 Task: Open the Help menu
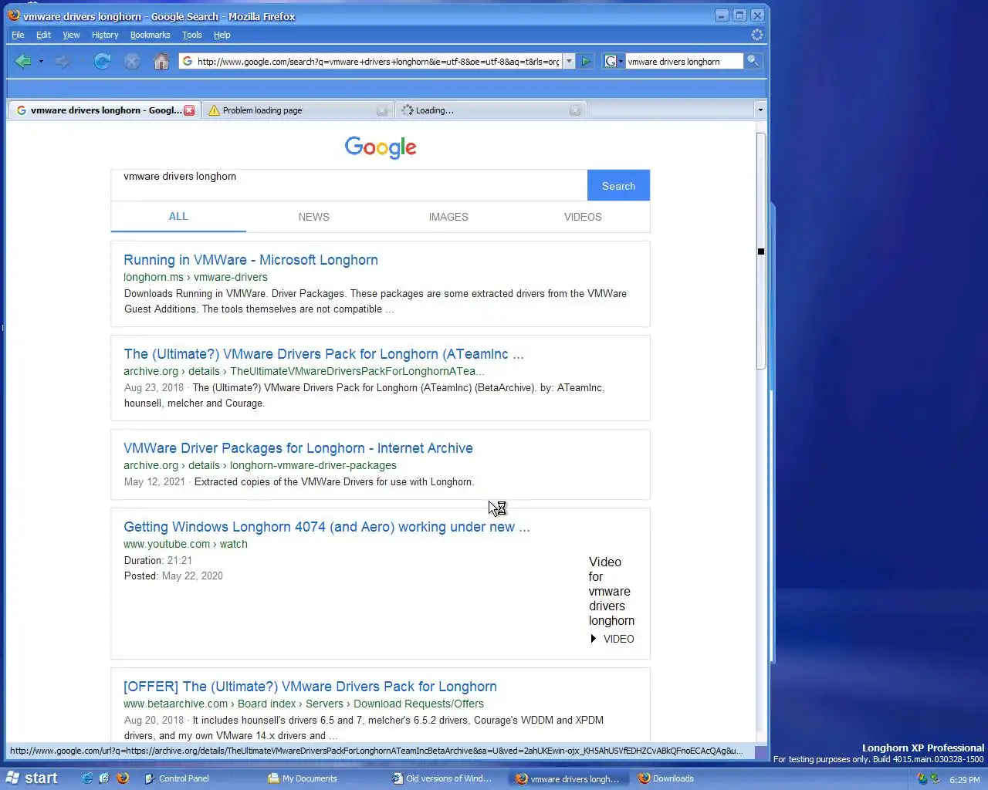(x=222, y=35)
